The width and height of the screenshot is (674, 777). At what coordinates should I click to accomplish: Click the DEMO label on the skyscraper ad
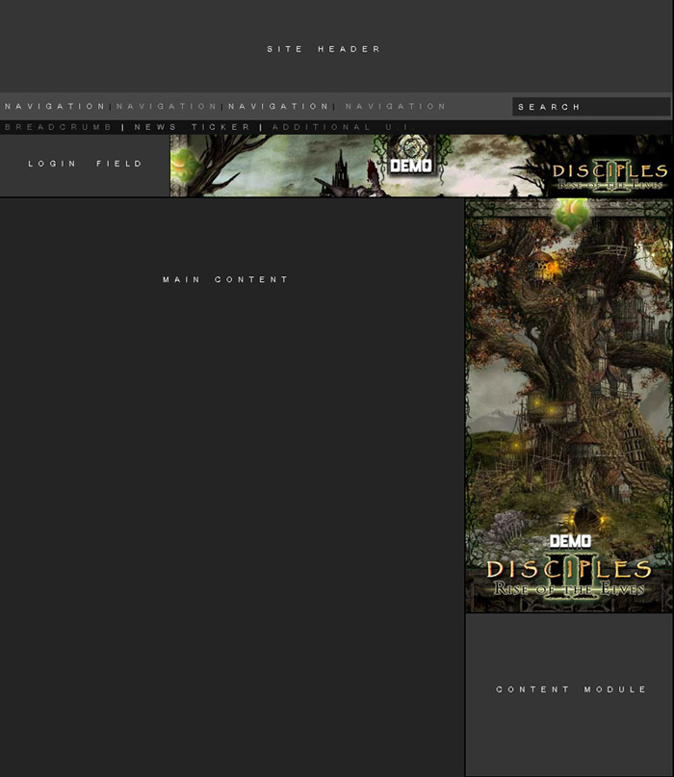[x=570, y=541]
